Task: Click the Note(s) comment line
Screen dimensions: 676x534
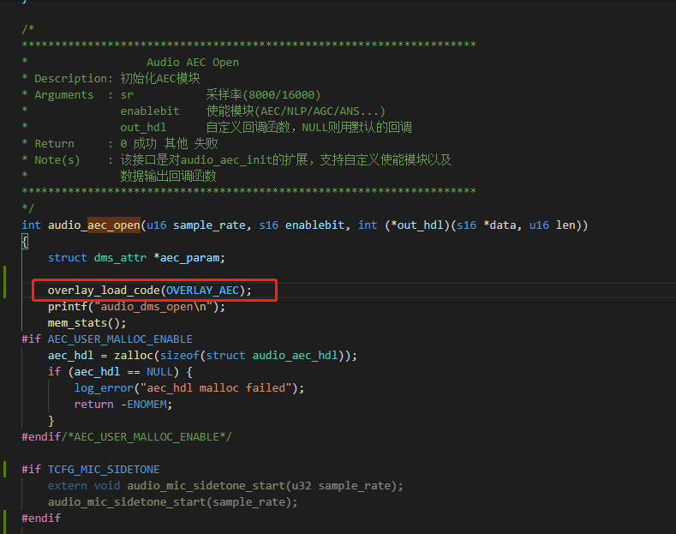Action: tap(236, 160)
